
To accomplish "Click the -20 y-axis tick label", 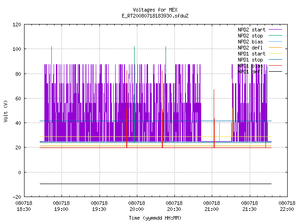I will click(x=17, y=197).
